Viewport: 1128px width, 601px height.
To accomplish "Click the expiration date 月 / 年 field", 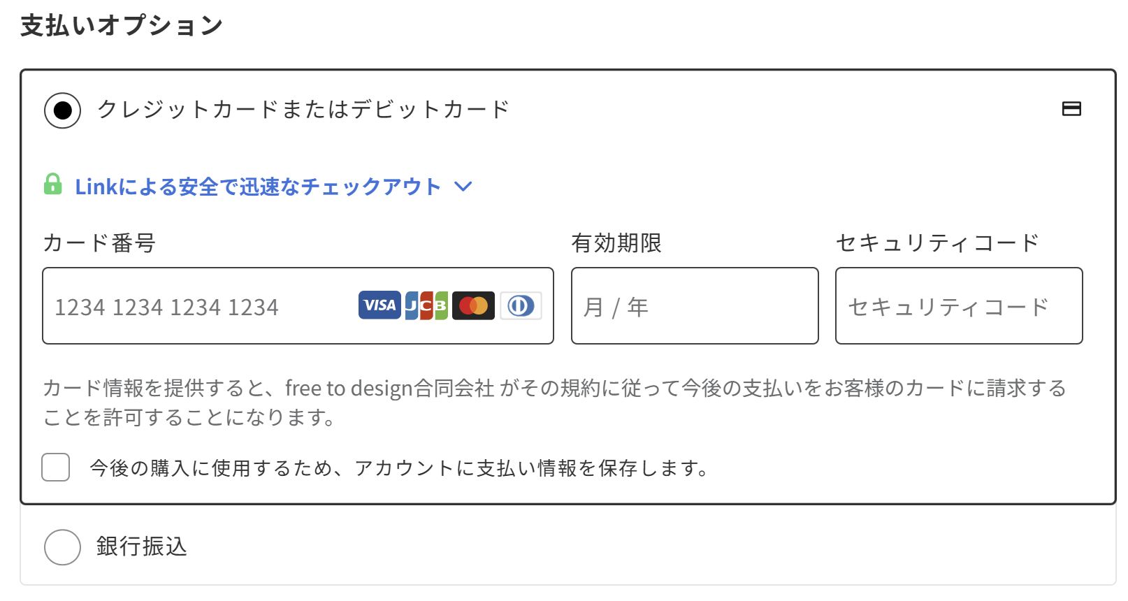I will click(x=694, y=306).
